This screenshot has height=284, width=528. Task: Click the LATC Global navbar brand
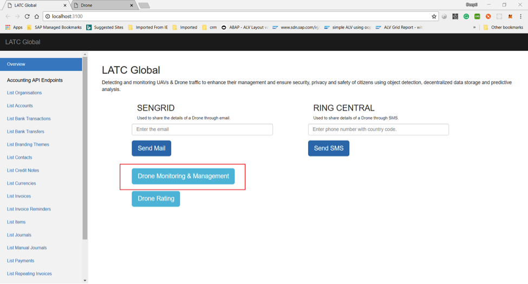[x=23, y=42]
